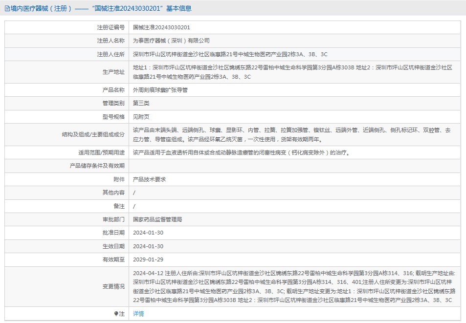
Task: Click the 结构及组成/主要组成成分 label
Action: (93, 134)
